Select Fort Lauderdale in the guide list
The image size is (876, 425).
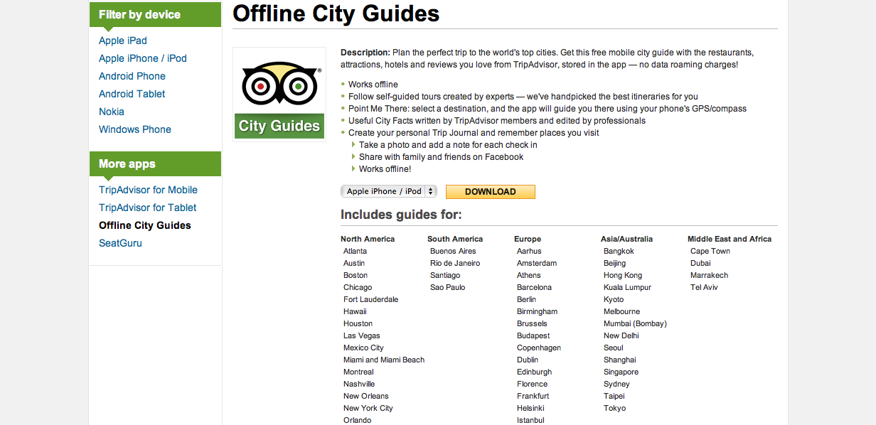[371, 299]
